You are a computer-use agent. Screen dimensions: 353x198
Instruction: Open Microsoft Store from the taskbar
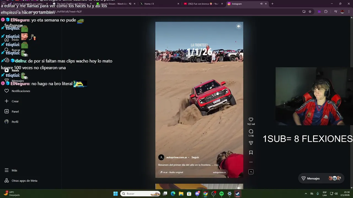(189, 194)
